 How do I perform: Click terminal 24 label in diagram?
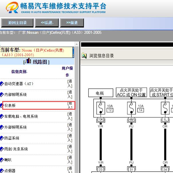click(165, 170)
